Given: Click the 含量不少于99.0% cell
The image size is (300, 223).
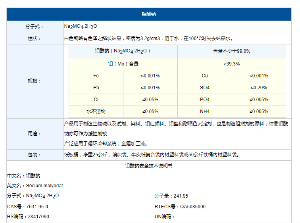Looking at the screenshot, I should (x=231, y=51).
